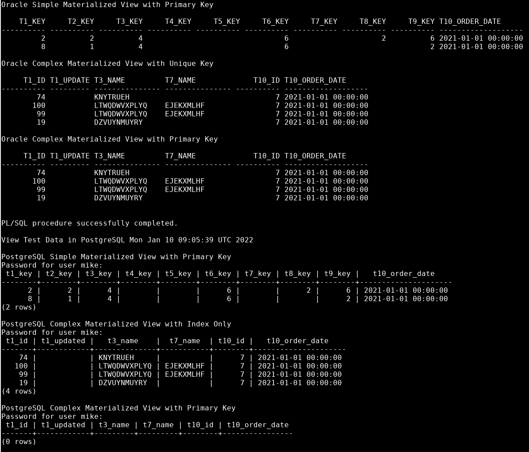
Task: Select t10_id header in PostgreSQL Index Only view
Action: tap(231, 341)
